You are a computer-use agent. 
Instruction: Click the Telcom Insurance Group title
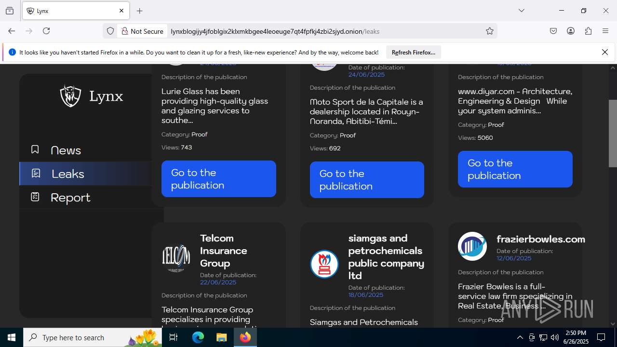click(x=224, y=251)
